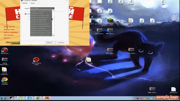Click the map list scroll-down arrow

tap(53, 35)
